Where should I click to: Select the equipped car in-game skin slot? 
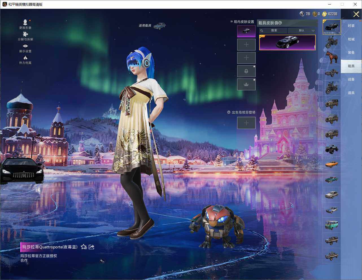pos(246,31)
